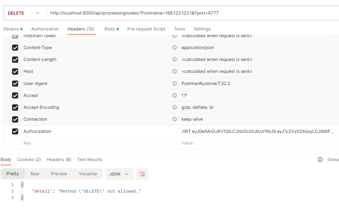Viewport: 339px width, 208px height.
Task: Click the info icon beside Content-Length header
Action: point(174,59)
